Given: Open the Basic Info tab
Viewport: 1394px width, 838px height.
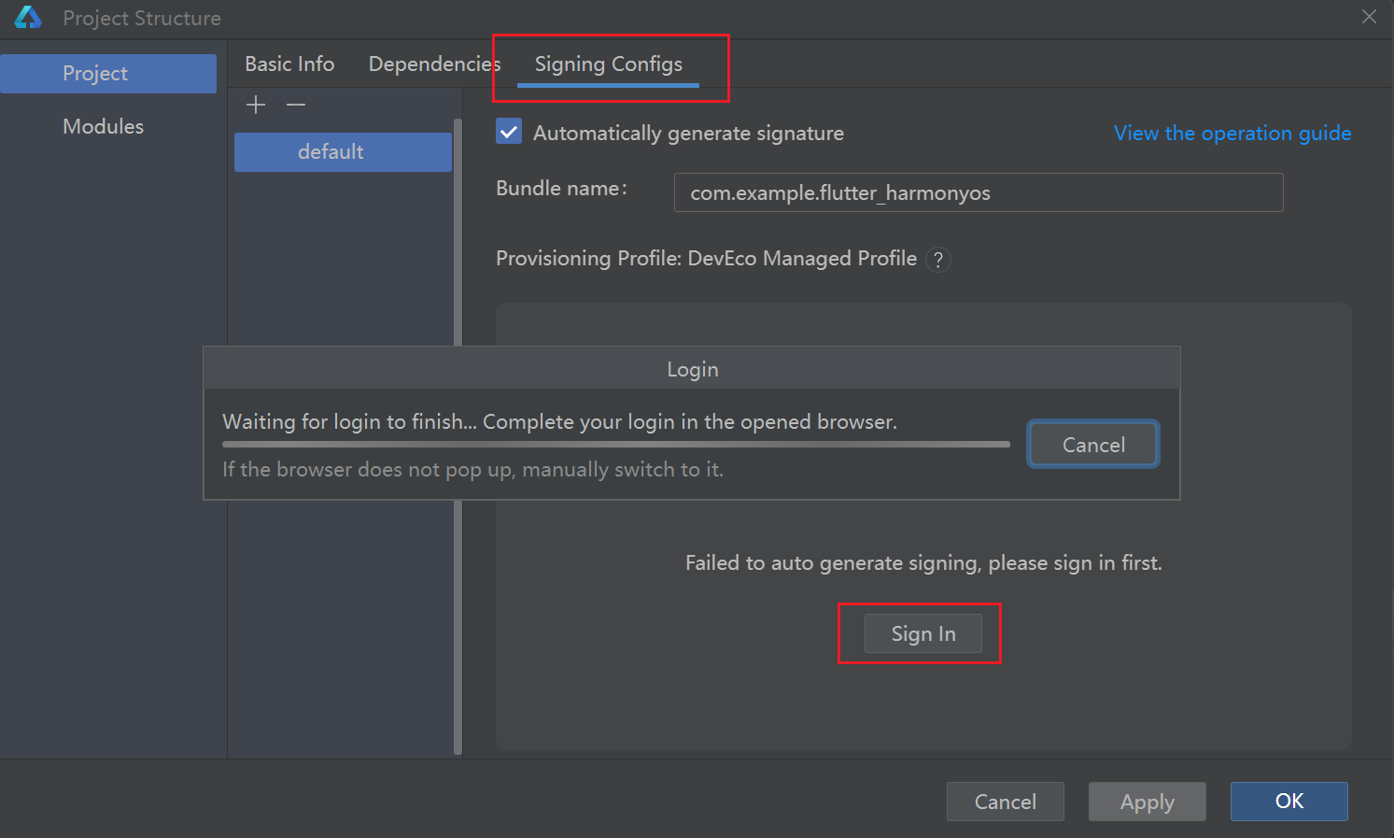Looking at the screenshot, I should 289,64.
